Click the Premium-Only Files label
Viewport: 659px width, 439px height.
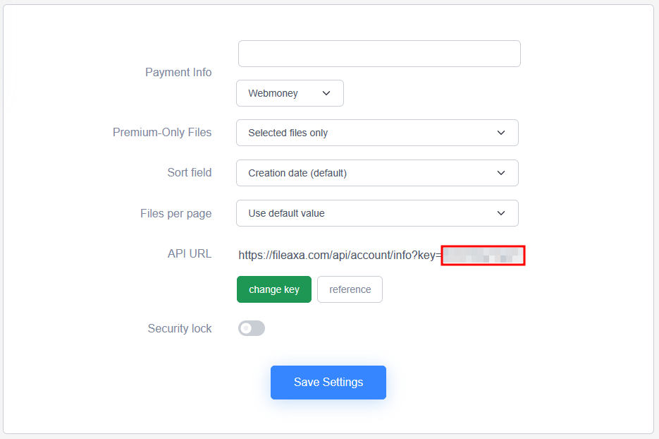[x=162, y=132]
